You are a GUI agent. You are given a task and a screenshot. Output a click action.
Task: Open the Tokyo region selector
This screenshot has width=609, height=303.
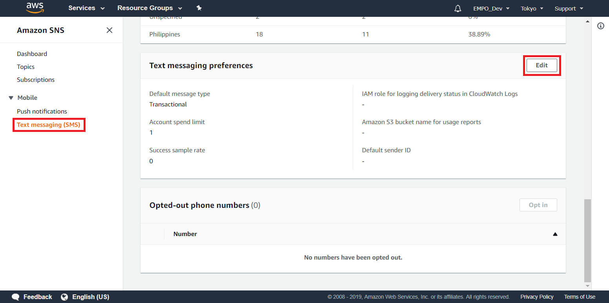[532, 8]
